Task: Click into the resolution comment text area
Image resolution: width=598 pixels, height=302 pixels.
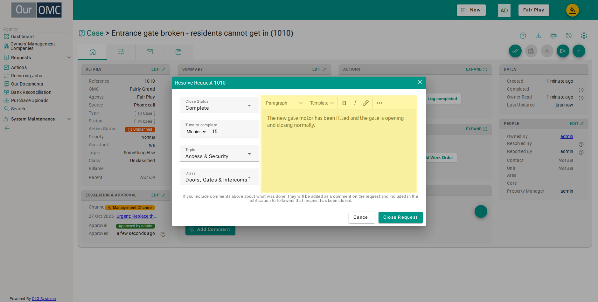Action: point(339,151)
